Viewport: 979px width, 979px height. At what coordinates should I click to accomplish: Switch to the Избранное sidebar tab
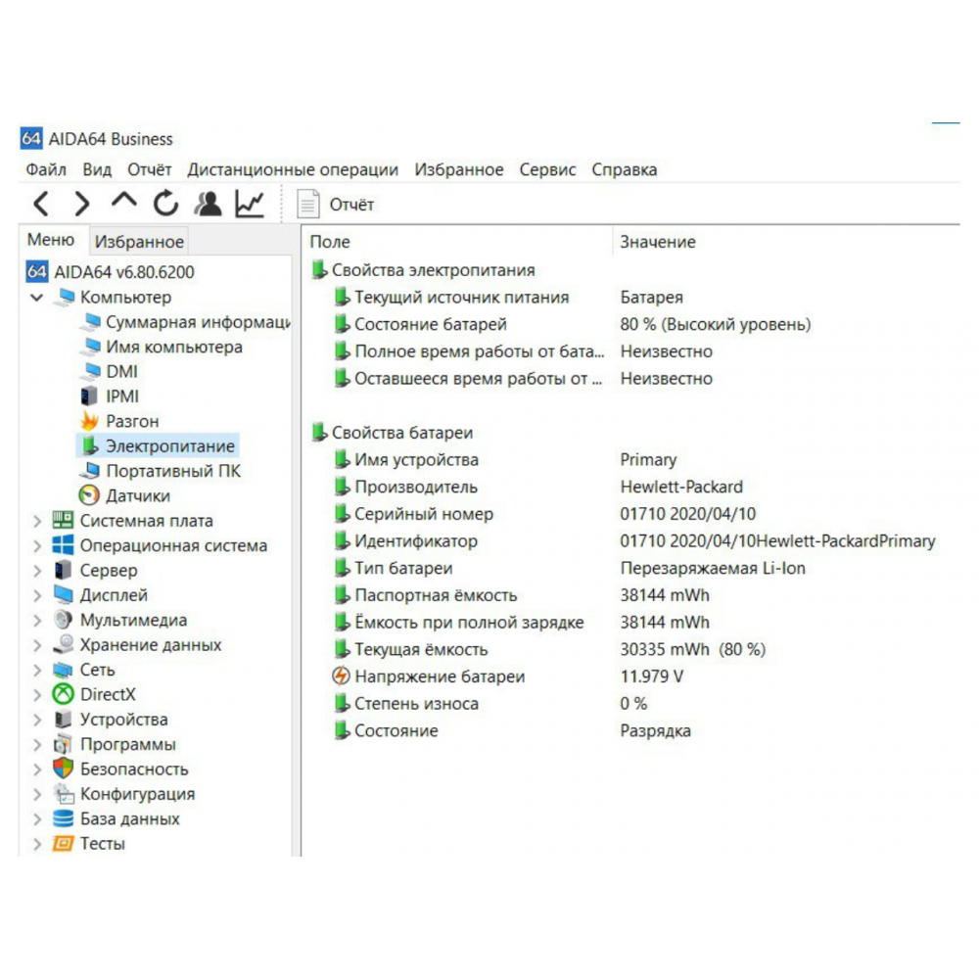click(x=139, y=241)
